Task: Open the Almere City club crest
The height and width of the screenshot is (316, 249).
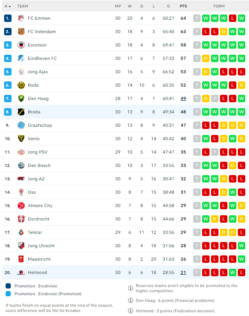Action: 21,206
